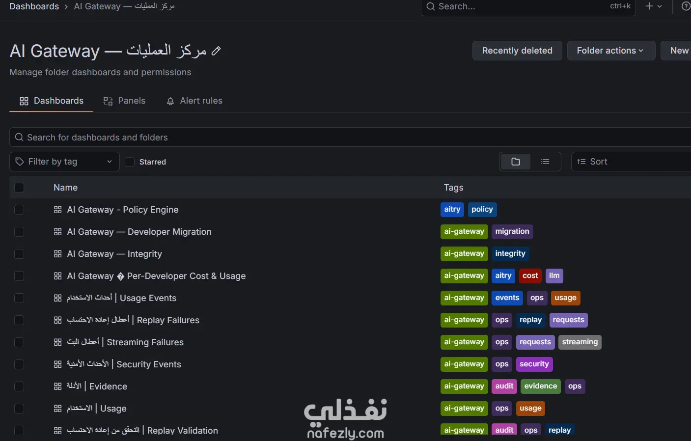691x441 pixels.
Task: Click the pencil icon to edit folder title
Action: (x=216, y=51)
